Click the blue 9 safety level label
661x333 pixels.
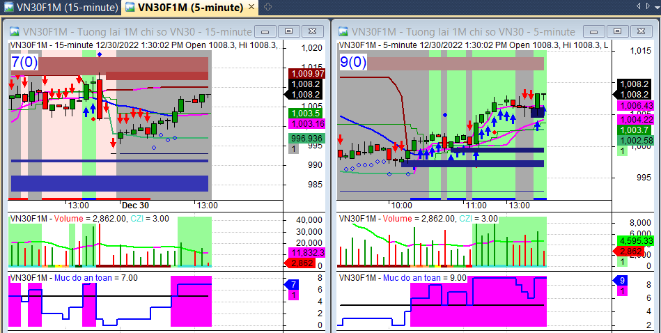621,280
